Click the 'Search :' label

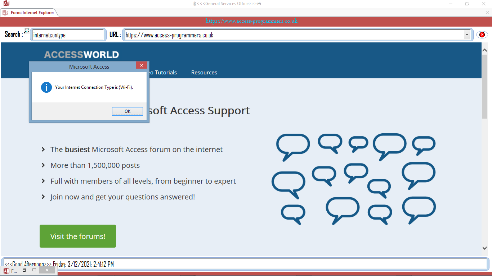(13, 34)
